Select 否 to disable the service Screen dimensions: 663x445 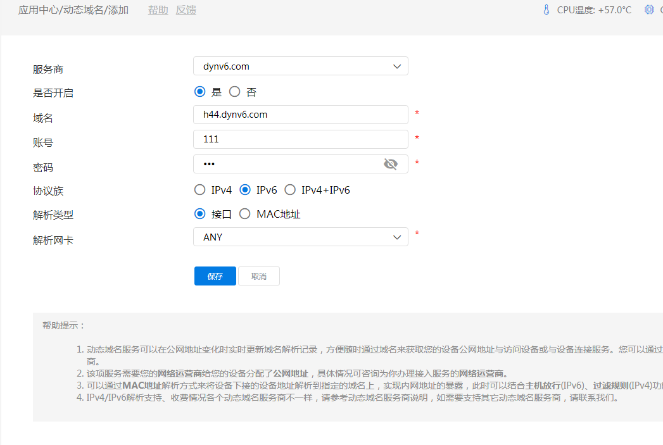(x=235, y=92)
